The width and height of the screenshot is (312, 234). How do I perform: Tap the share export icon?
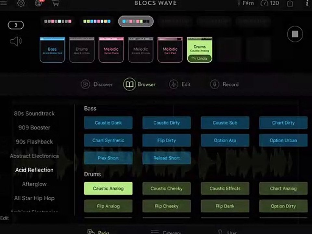pos(290,3)
